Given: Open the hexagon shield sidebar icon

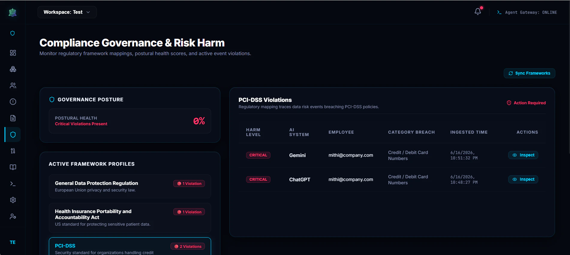Looking at the screenshot, I should tap(13, 33).
